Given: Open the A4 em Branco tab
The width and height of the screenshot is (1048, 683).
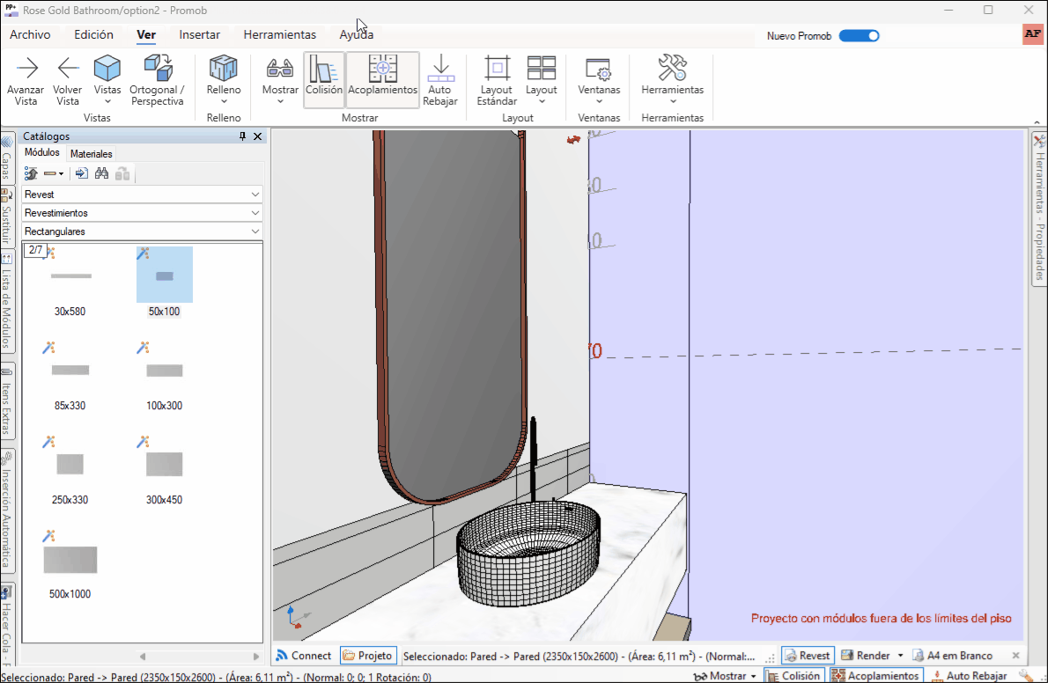Looking at the screenshot, I should [x=953, y=656].
